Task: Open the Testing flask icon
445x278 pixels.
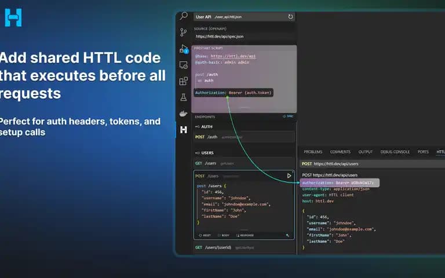Action: (184, 97)
